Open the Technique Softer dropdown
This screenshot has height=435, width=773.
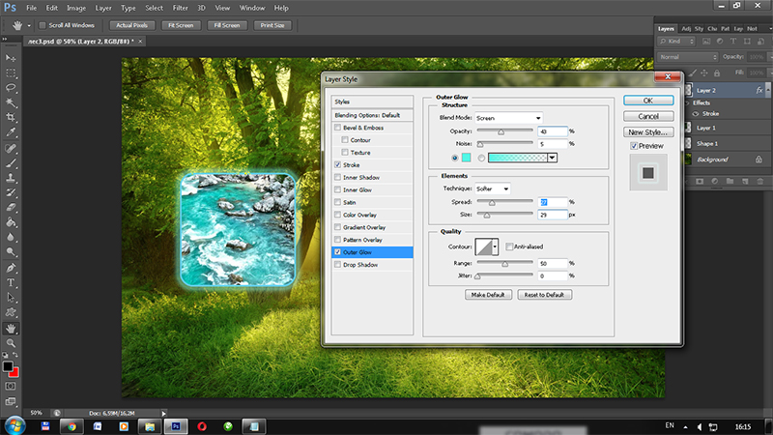click(x=492, y=188)
